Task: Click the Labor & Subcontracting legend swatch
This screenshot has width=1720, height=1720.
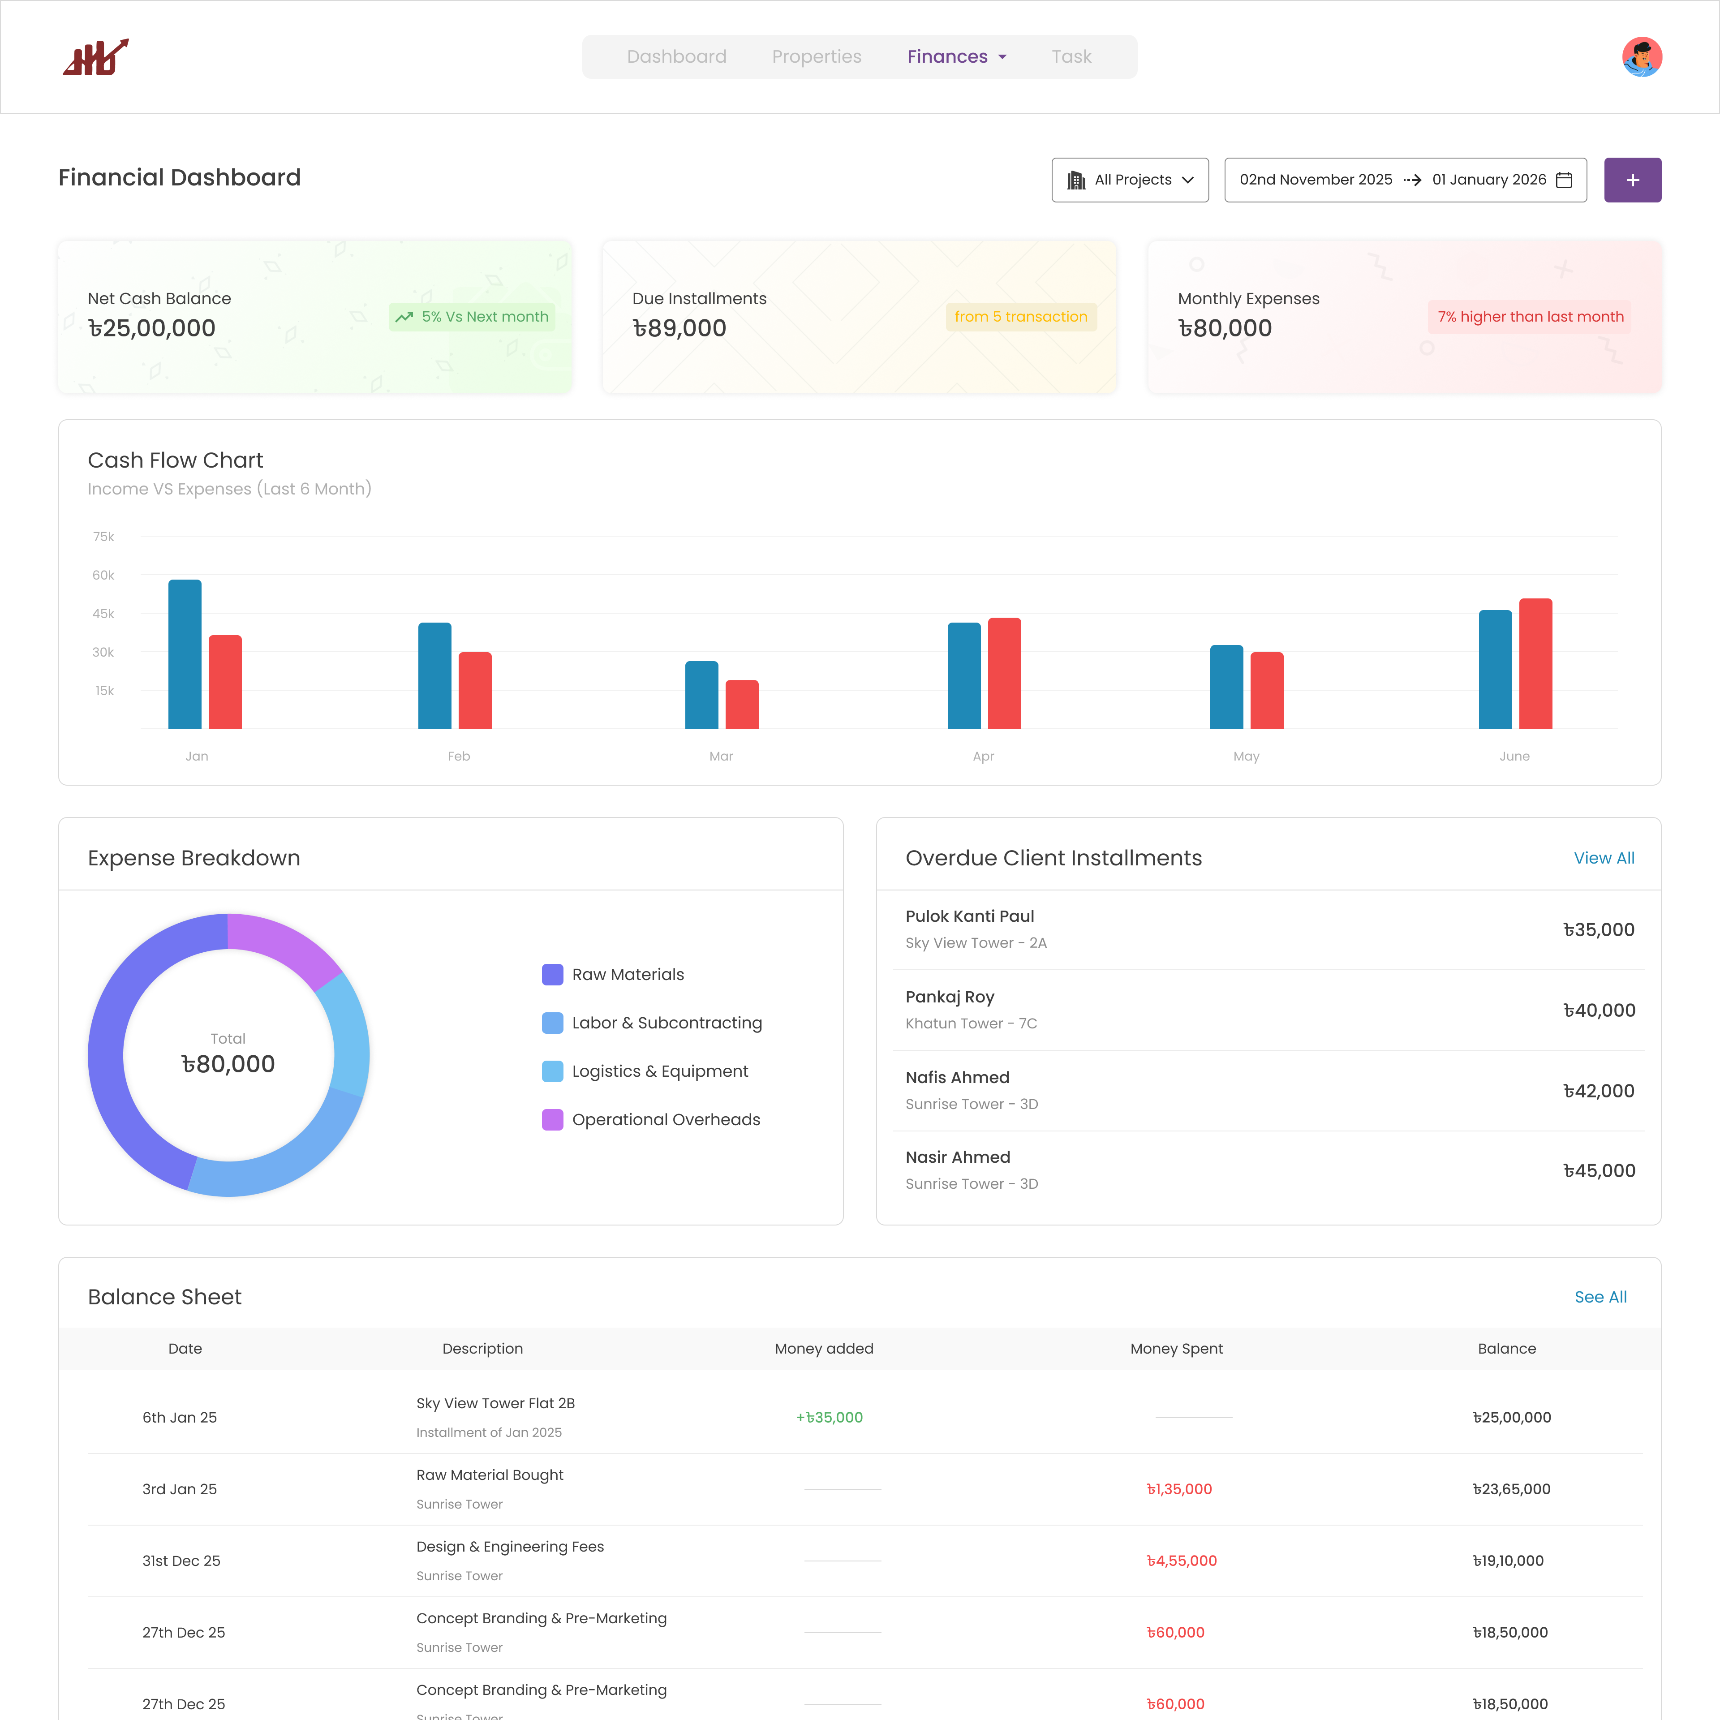Action: 552,1023
